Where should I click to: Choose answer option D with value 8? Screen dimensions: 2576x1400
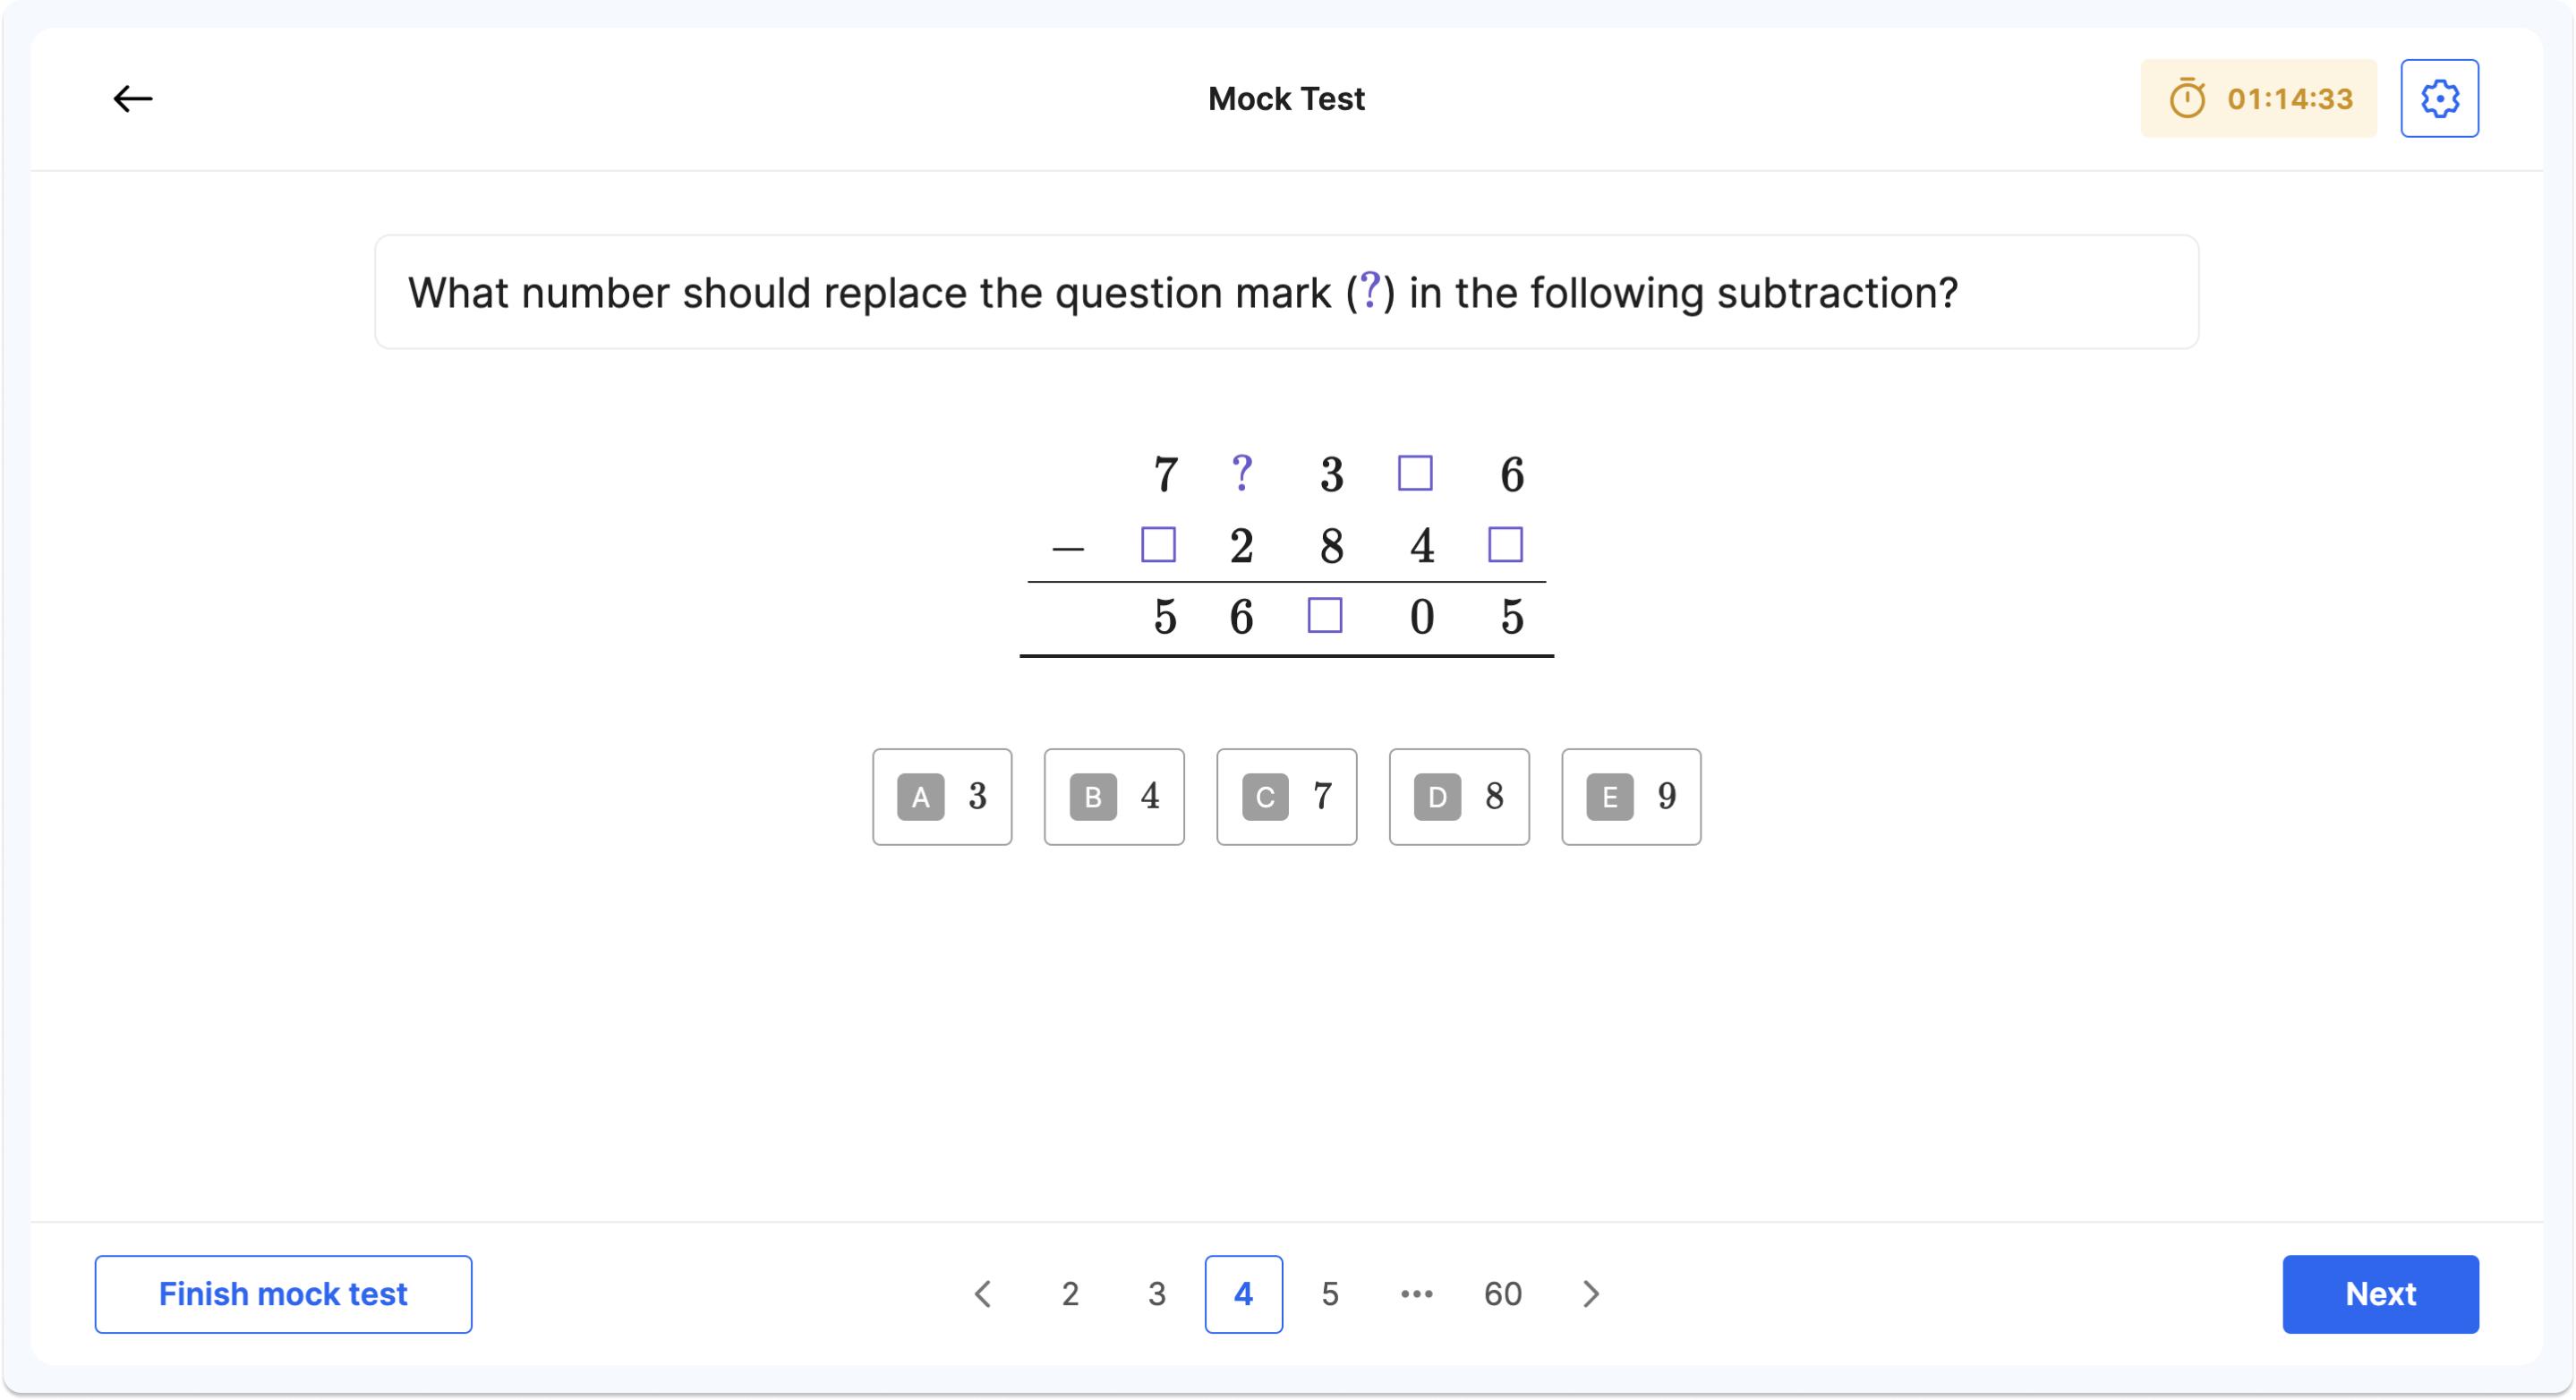click(1458, 795)
